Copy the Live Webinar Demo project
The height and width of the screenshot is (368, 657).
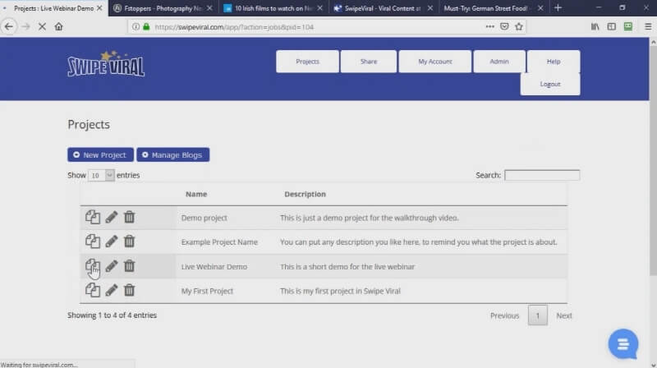pos(93,265)
